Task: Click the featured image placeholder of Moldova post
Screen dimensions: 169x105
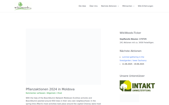Action: [63, 57]
